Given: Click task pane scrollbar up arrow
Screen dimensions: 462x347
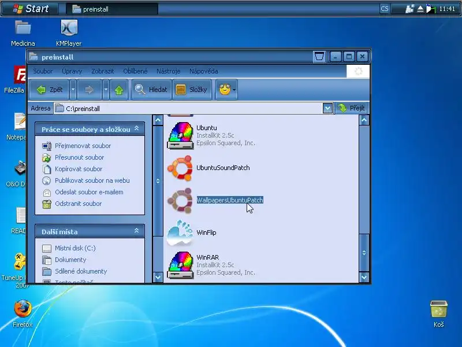Looking at the screenshot, I should tap(158, 120).
